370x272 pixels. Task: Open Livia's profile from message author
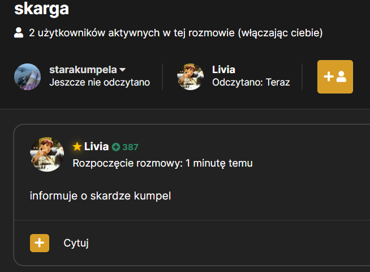point(96,147)
